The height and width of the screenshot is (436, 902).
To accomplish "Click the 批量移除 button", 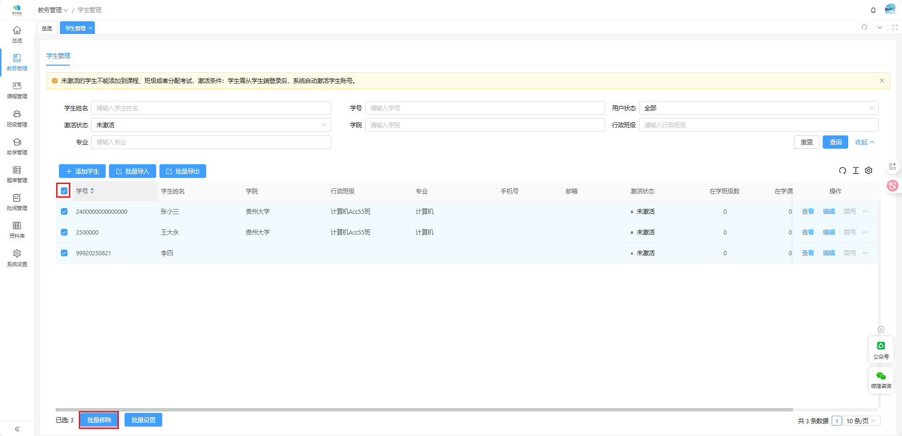I will pos(99,420).
